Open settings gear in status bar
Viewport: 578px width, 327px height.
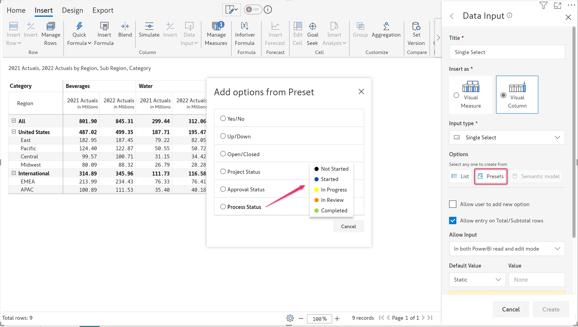click(290, 318)
